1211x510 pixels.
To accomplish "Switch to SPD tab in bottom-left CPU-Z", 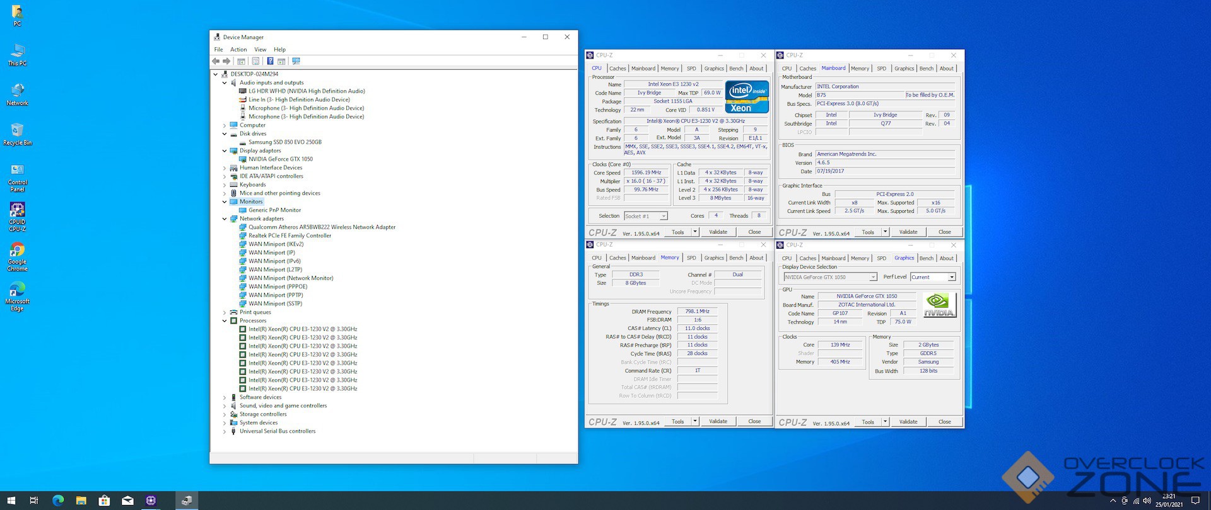I will 691,258.
